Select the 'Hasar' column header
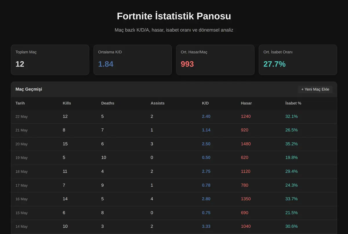The width and height of the screenshot is (348, 234). [246, 103]
